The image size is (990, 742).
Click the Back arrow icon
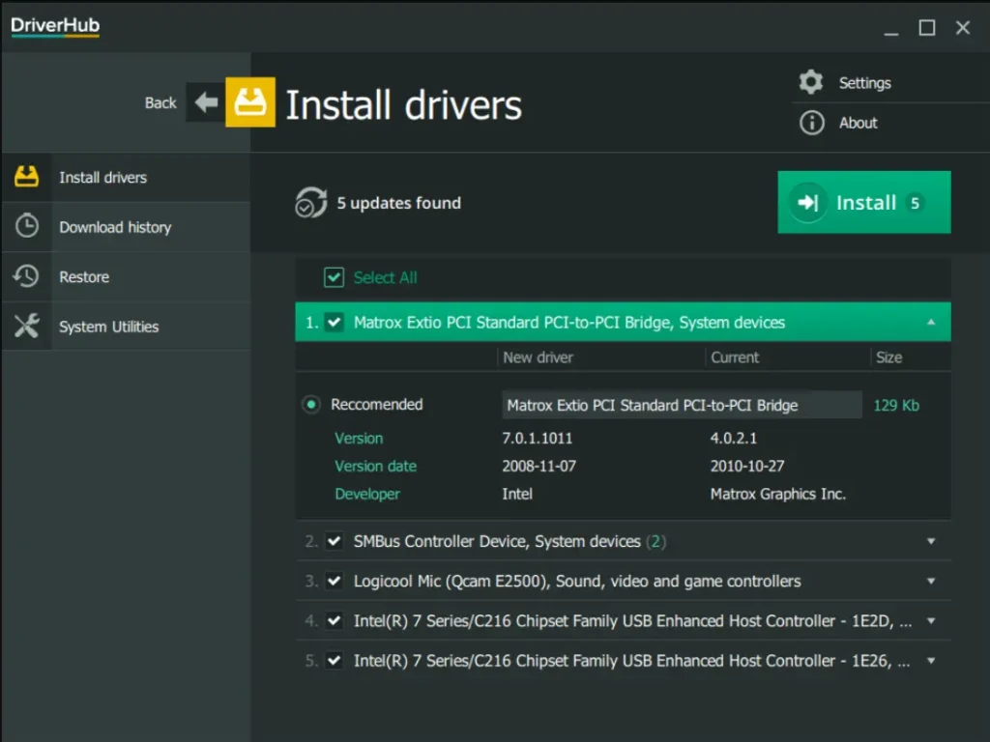[x=204, y=101]
